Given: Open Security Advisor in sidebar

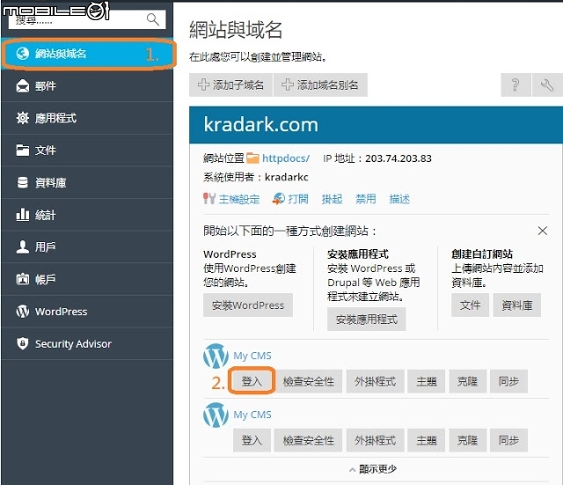Looking at the screenshot, I should point(87,344).
